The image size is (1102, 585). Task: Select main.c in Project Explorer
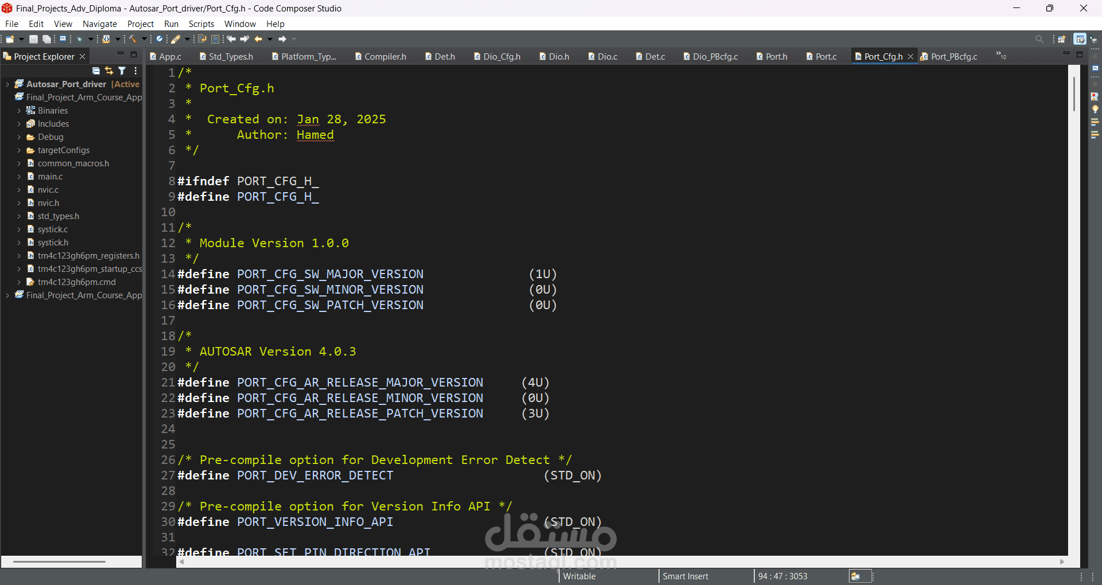(x=50, y=177)
